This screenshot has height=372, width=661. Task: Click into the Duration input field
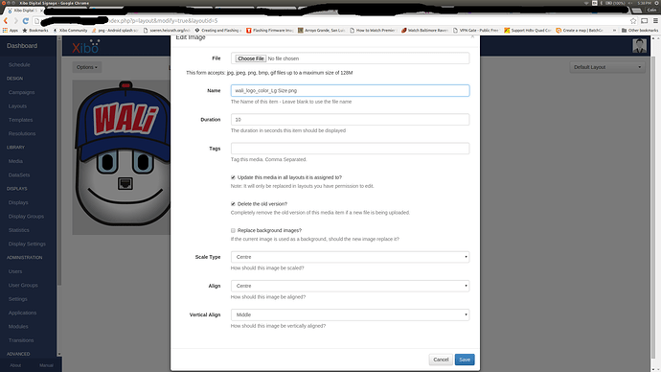[x=350, y=119]
